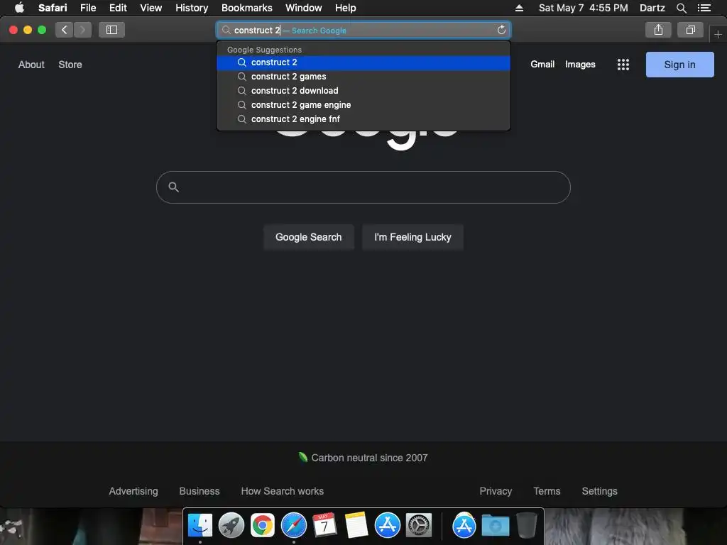Open Finder from the dock
This screenshot has width=727, height=545.
[200, 526]
